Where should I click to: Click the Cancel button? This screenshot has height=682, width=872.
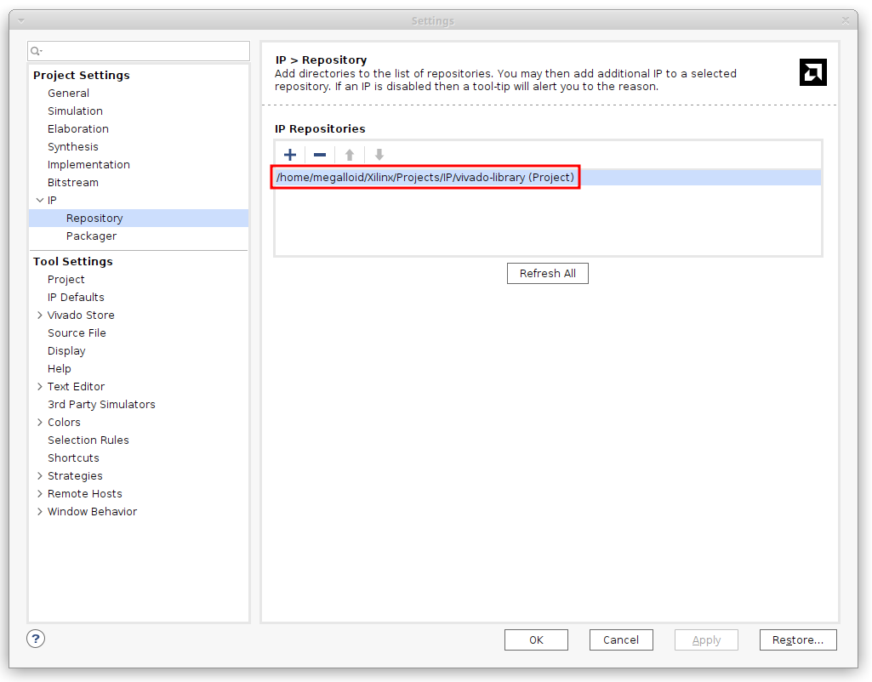pos(621,639)
